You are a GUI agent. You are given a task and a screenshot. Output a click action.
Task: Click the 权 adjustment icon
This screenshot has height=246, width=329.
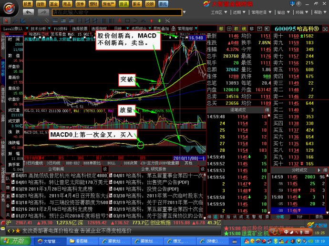[x=236, y=29]
